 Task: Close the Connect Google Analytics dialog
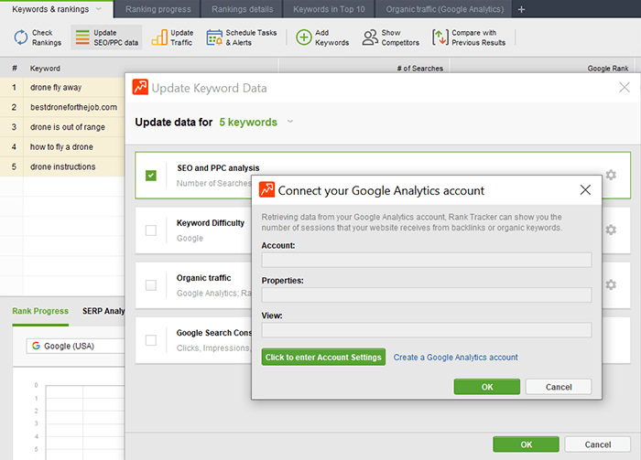585,189
